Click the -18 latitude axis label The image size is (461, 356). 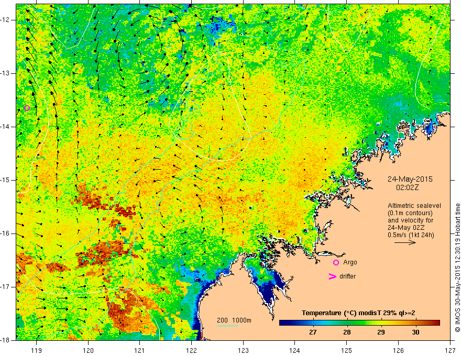click(x=6, y=340)
